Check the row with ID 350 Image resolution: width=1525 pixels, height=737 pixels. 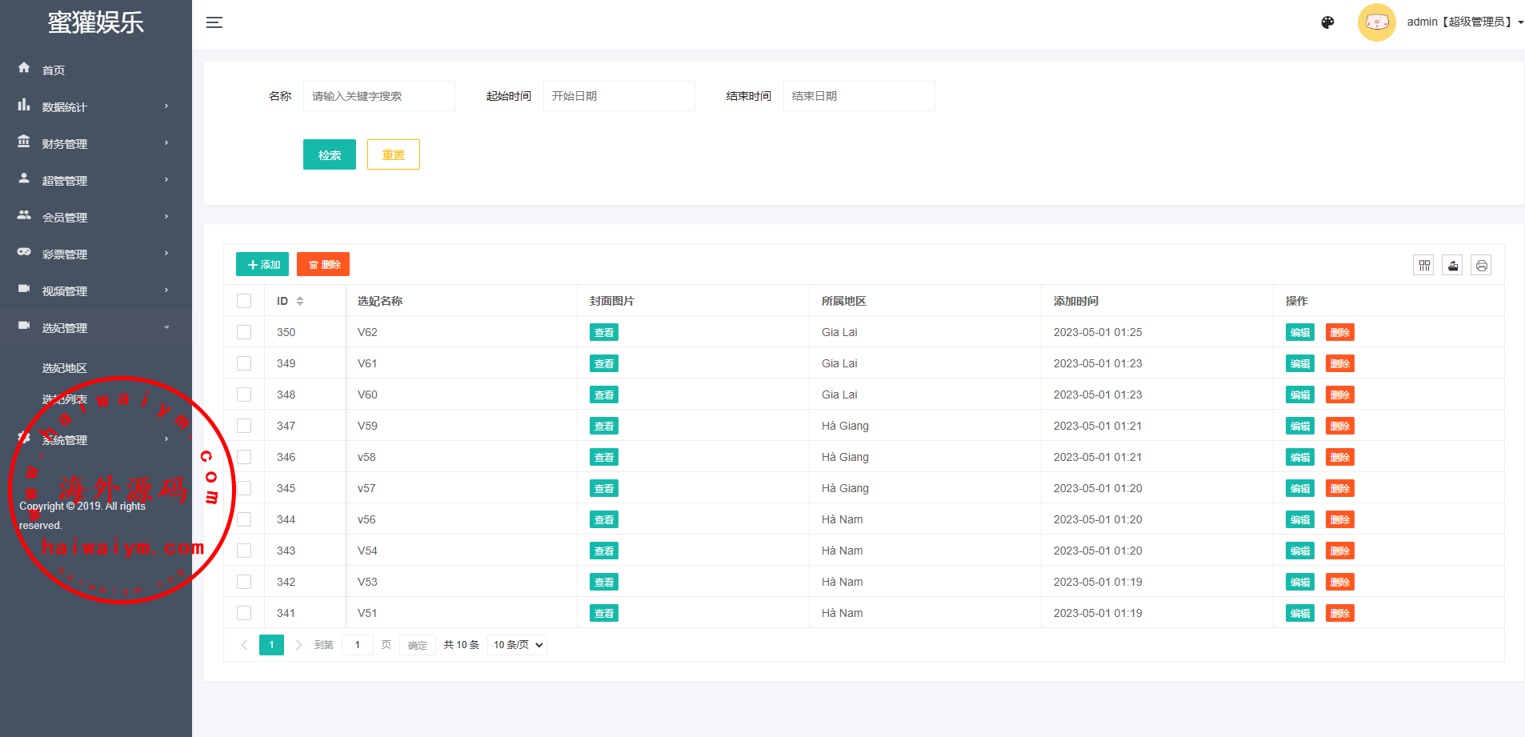(244, 332)
